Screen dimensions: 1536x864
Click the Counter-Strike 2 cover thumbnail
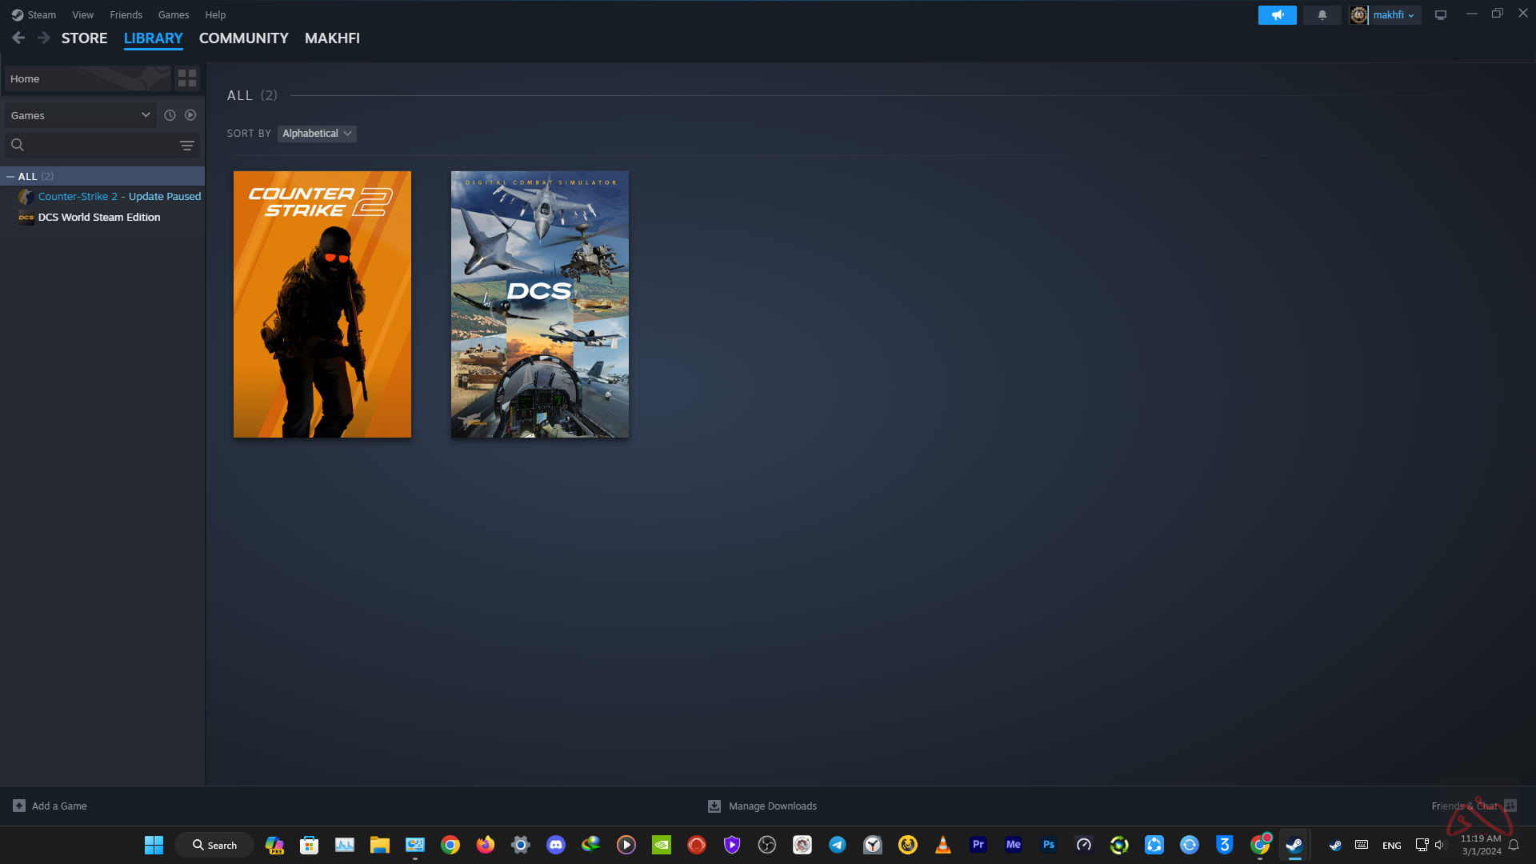(x=322, y=304)
